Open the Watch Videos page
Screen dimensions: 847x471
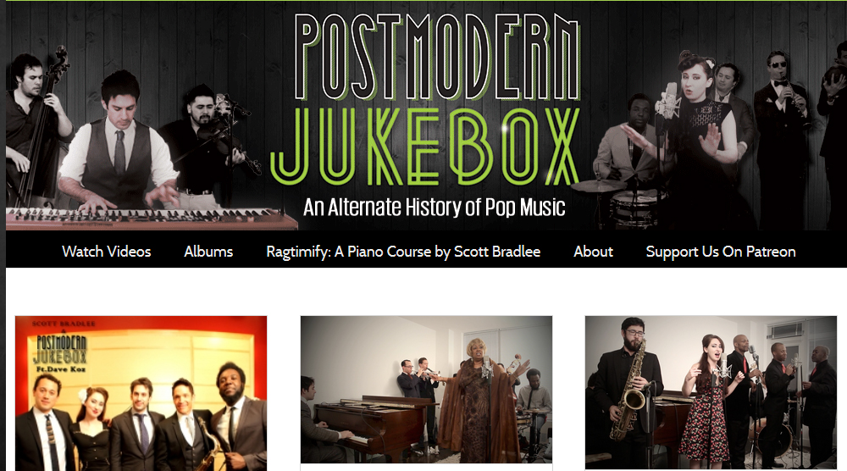point(107,252)
